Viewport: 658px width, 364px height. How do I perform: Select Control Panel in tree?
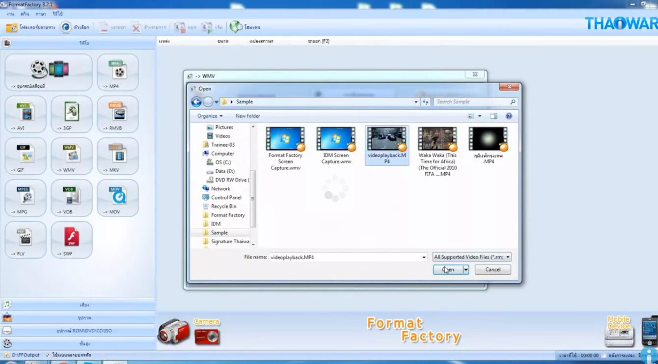(x=222, y=197)
